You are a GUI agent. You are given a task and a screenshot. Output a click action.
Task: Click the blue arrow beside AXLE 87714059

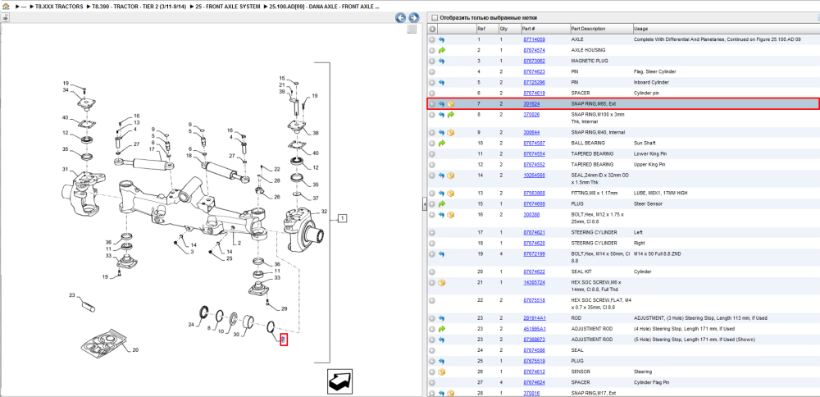coord(442,39)
